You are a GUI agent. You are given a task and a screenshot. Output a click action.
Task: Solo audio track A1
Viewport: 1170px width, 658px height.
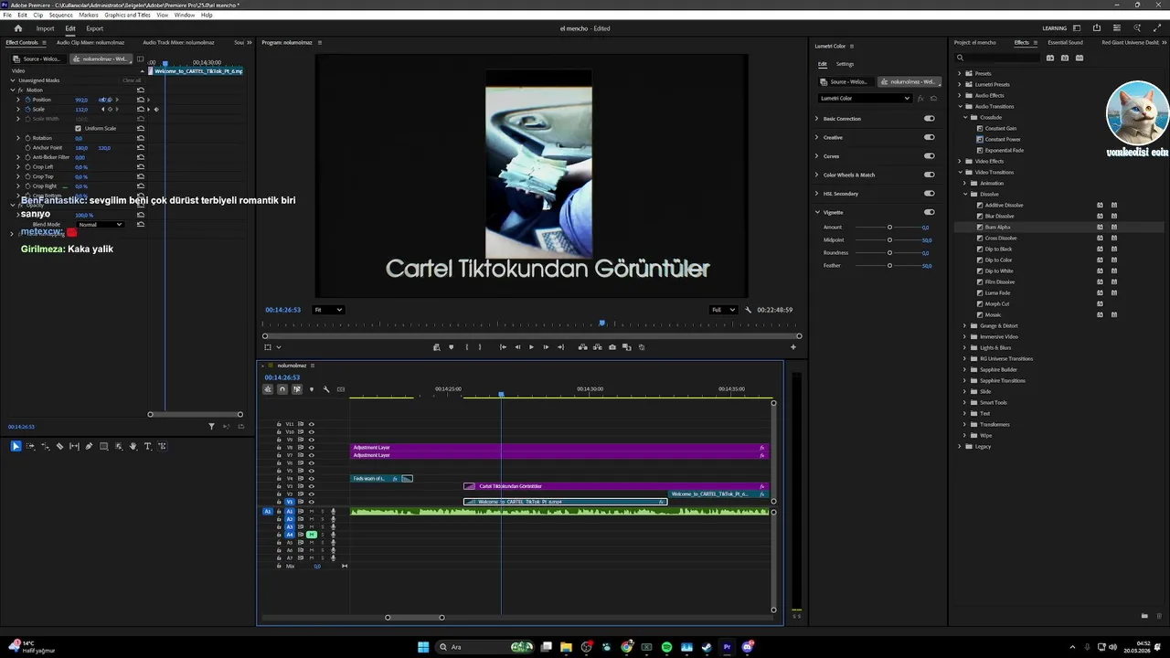(x=322, y=512)
